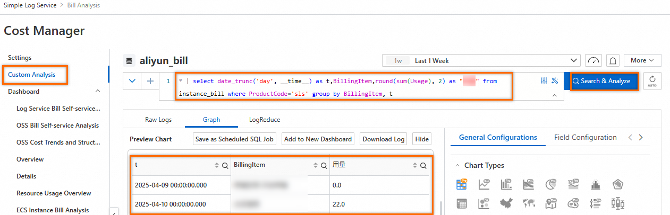Screen dimensions: 670x215
Task: Open Settings in the sidebar
Action: 20,57
